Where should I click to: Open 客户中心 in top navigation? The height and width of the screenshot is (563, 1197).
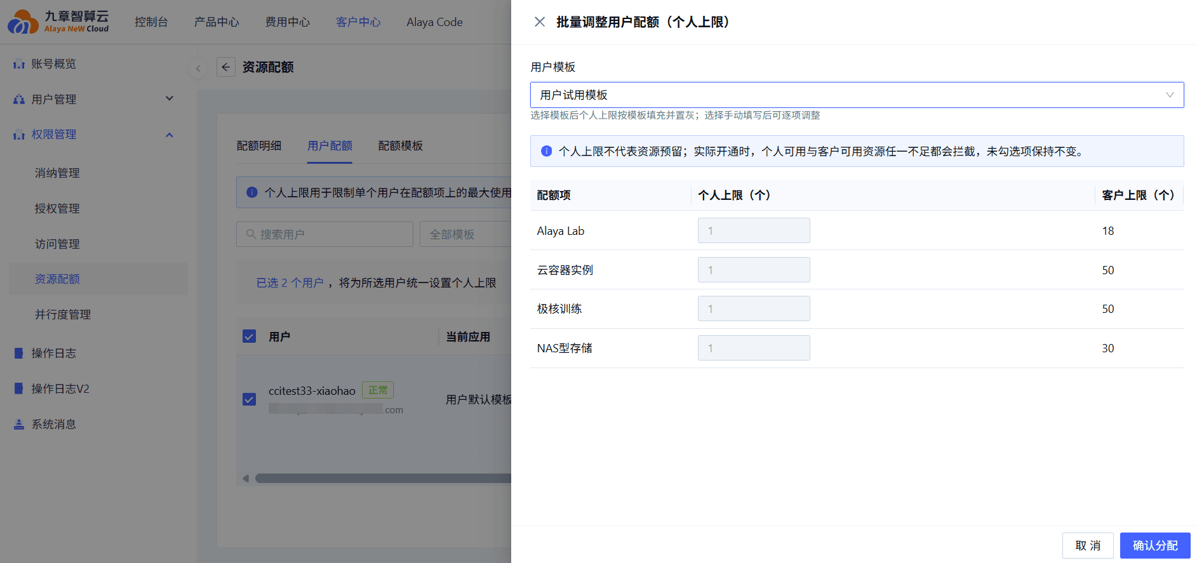tap(358, 22)
